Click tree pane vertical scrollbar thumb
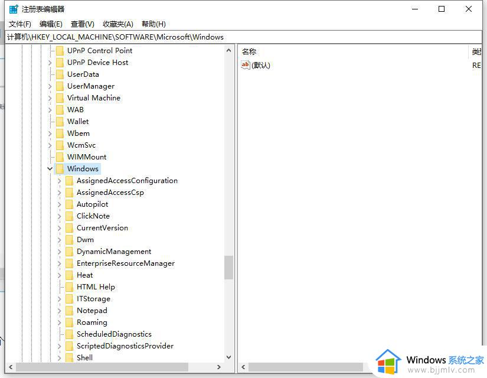Image resolution: width=487 pixels, height=378 pixels. tap(229, 268)
